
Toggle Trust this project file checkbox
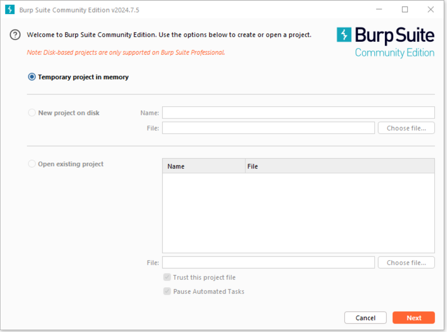pyautogui.click(x=167, y=277)
